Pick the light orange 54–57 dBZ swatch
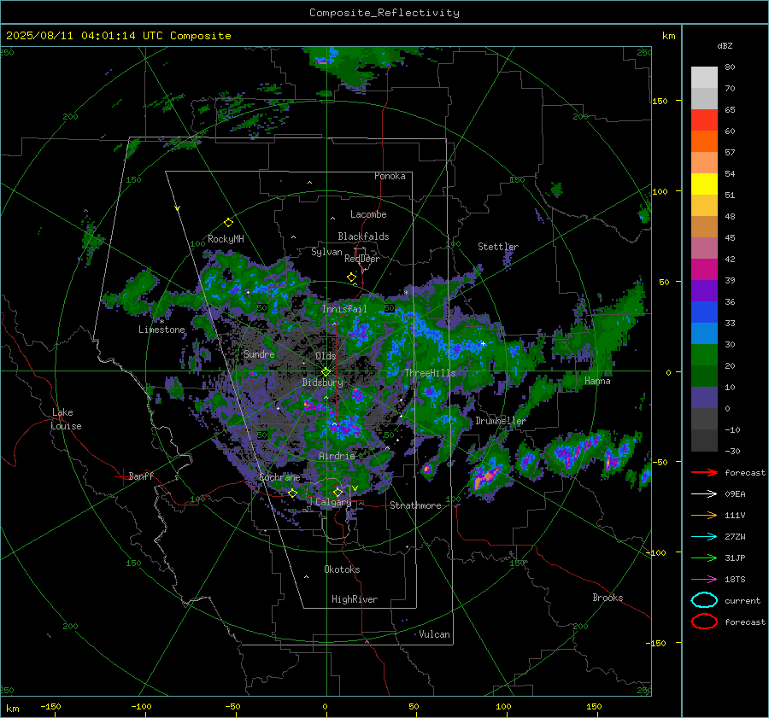Image resolution: width=769 pixels, height=718 pixels. (704, 163)
